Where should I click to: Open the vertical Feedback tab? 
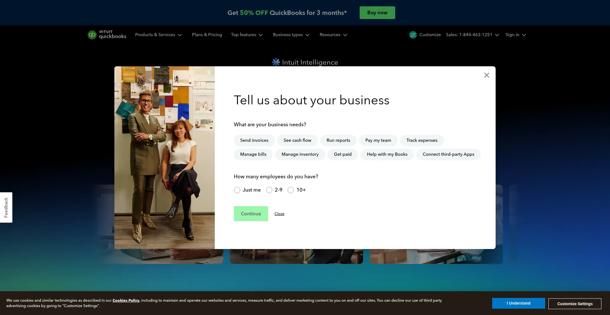point(6,207)
